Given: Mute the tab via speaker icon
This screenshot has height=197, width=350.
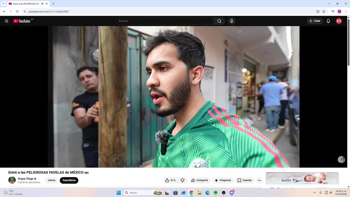Looking at the screenshot, I should [x=42, y=4].
